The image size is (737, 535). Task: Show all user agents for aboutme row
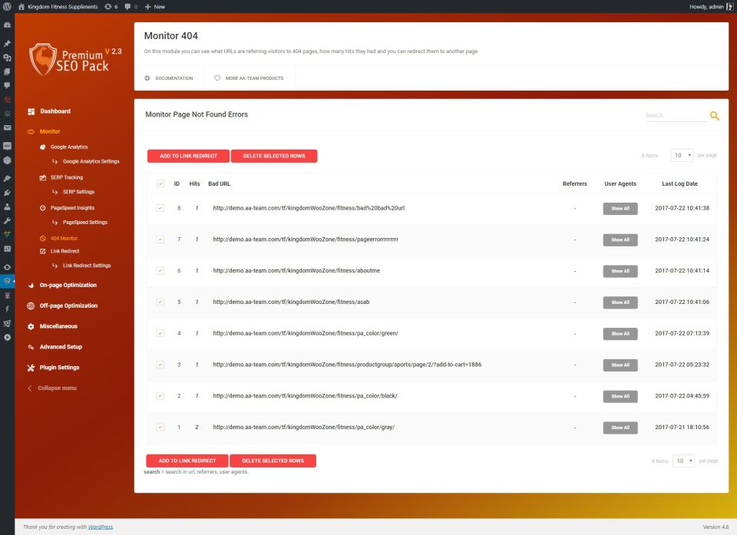[x=620, y=271]
